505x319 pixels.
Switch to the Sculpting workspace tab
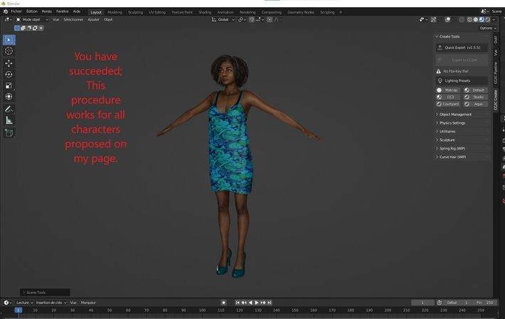pos(134,12)
